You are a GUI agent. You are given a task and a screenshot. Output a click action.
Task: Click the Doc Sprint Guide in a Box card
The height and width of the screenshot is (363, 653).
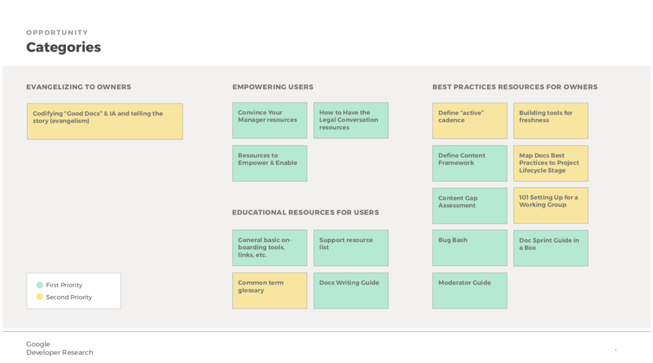[x=550, y=248]
